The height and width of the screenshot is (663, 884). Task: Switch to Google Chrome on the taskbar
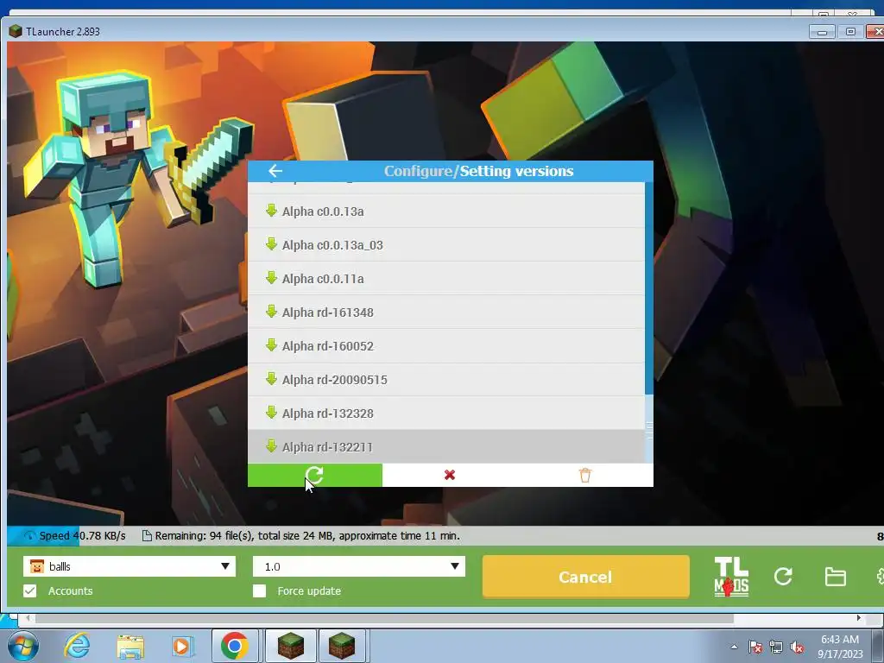tap(235, 646)
